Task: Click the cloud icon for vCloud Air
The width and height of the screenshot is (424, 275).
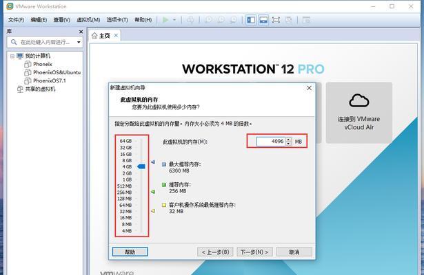Action: [359, 100]
